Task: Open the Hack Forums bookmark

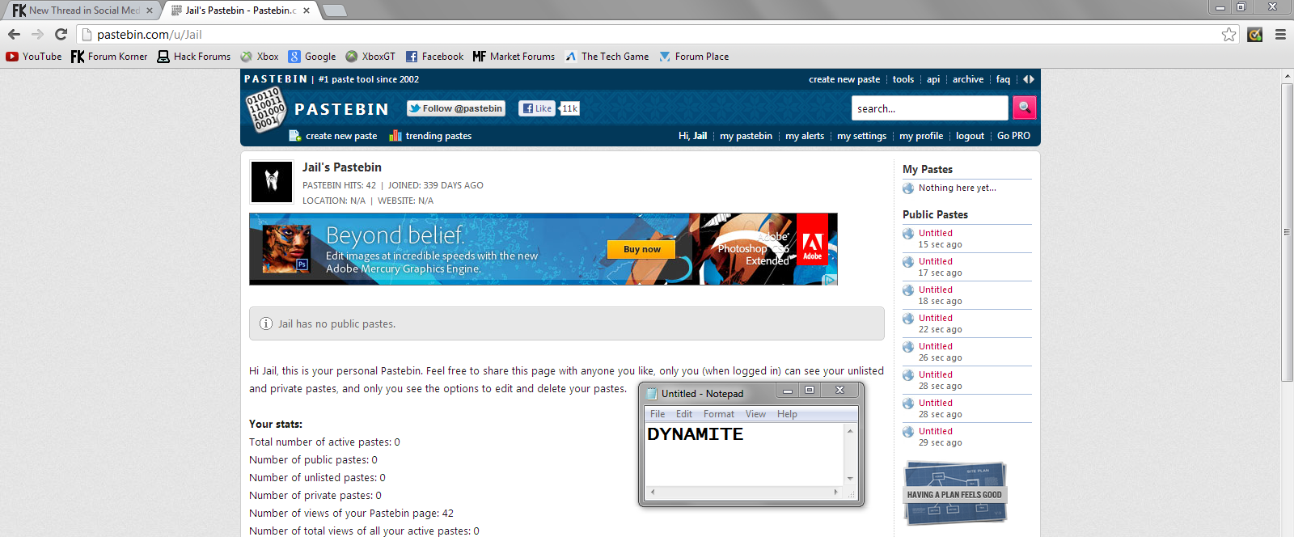Action: (x=194, y=57)
